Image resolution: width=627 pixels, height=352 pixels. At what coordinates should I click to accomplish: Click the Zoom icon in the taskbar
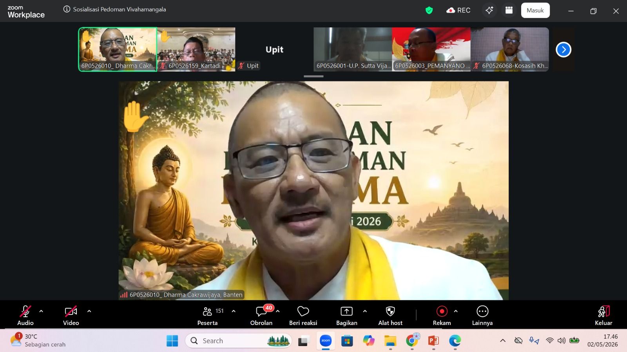pyautogui.click(x=326, y=341)
